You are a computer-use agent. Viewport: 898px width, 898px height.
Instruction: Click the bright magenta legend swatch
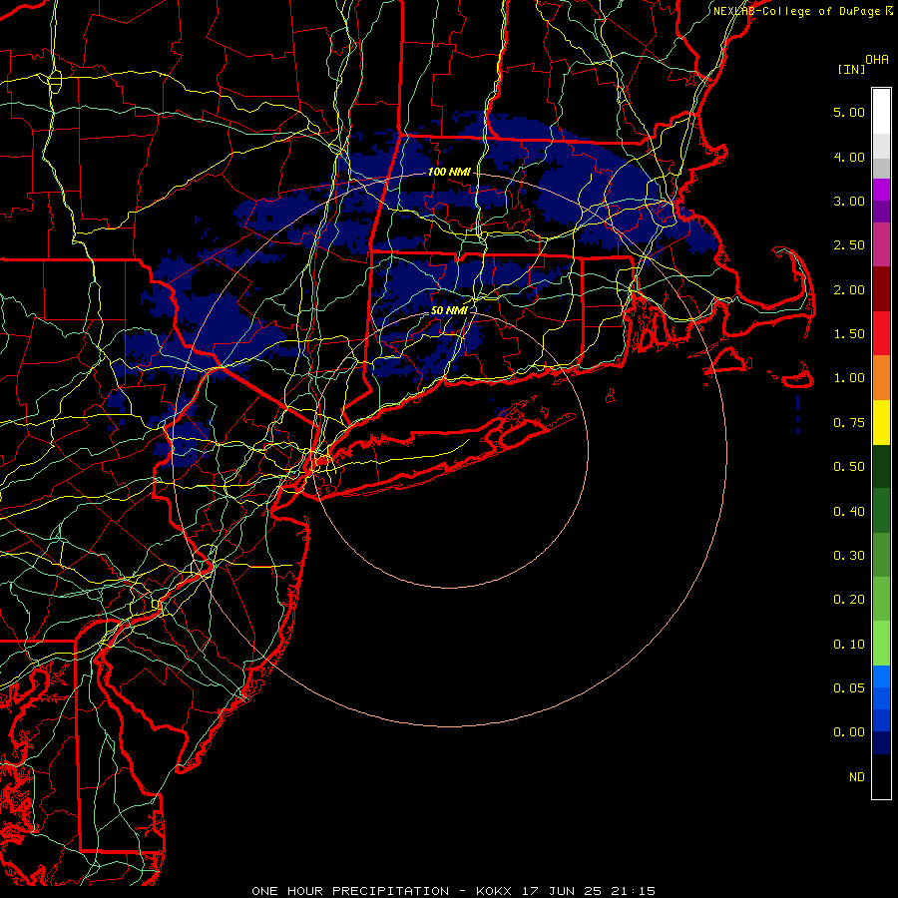[x=881, y=191]
